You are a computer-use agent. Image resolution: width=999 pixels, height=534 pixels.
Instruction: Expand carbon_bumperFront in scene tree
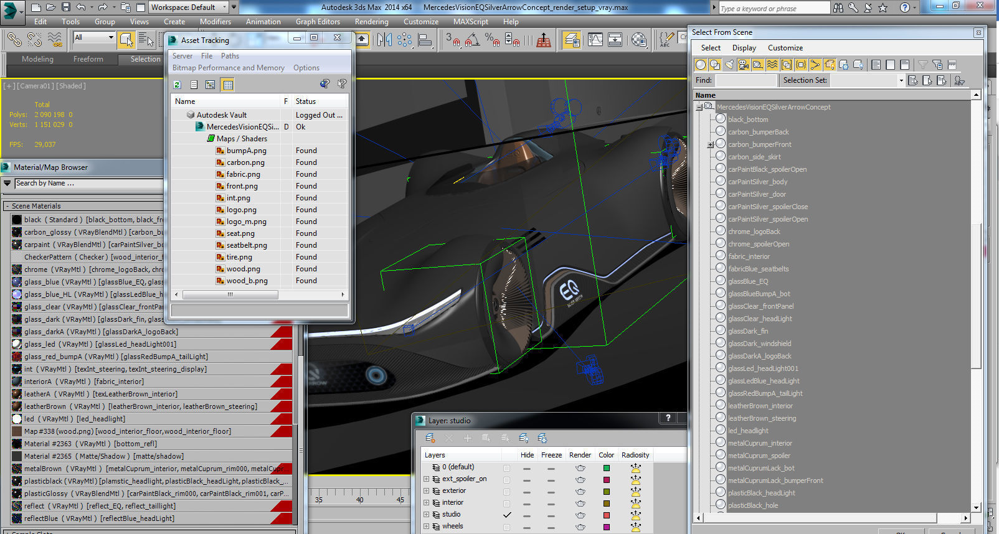(x=710, y=144)
